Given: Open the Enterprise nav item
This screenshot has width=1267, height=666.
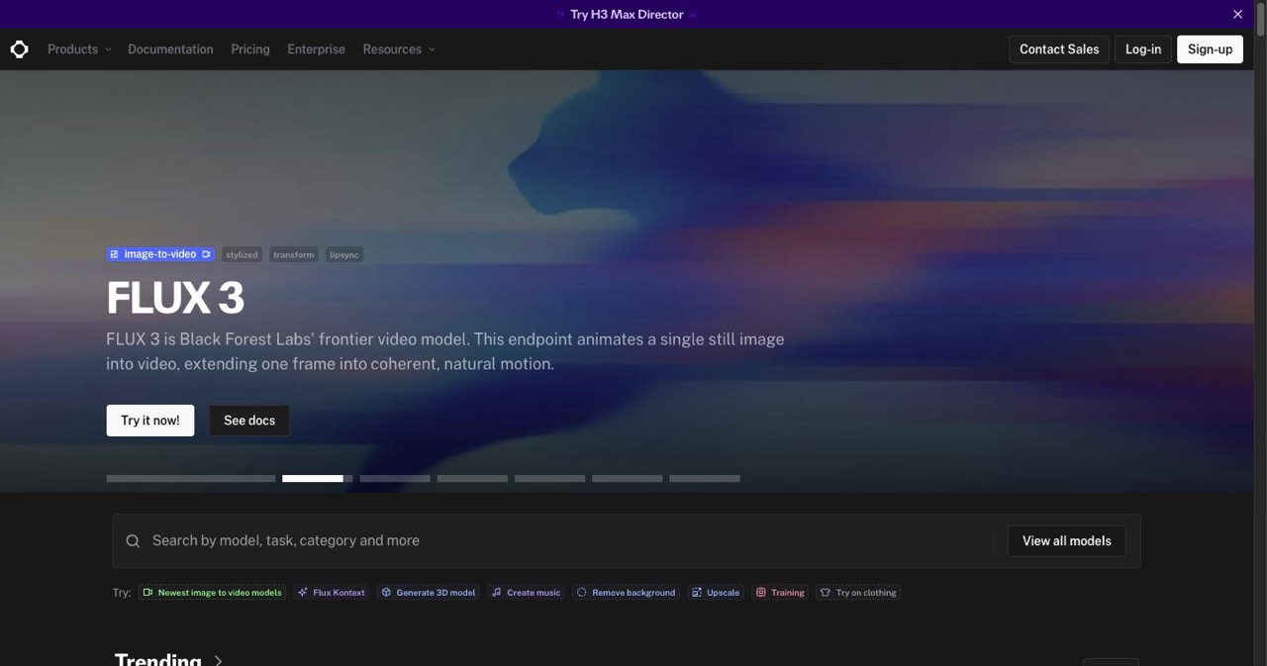Looking at the screenshot, I should pyautogui.click(x=317, y=49).
